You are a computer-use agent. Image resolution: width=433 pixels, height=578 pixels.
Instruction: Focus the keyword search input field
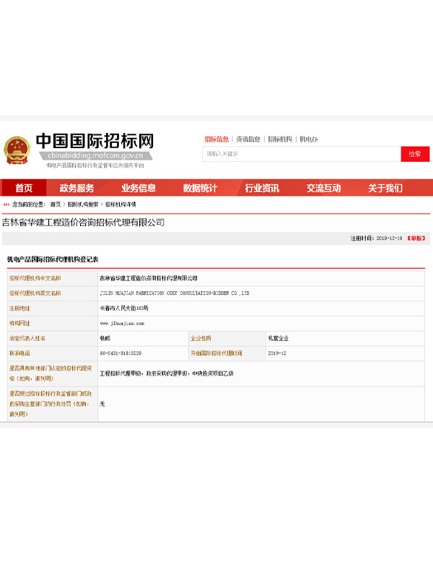click(x=302, y=154)
